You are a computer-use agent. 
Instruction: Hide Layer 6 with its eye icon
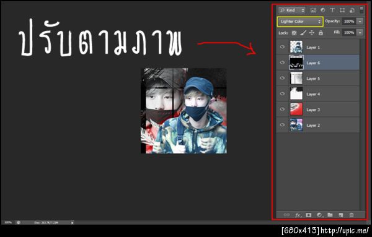tap(282, 62)
